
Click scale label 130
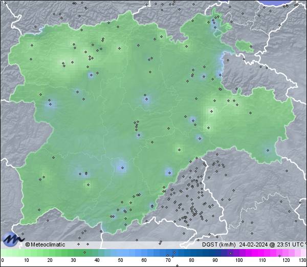pyautogui.click(x=303, y=260)
